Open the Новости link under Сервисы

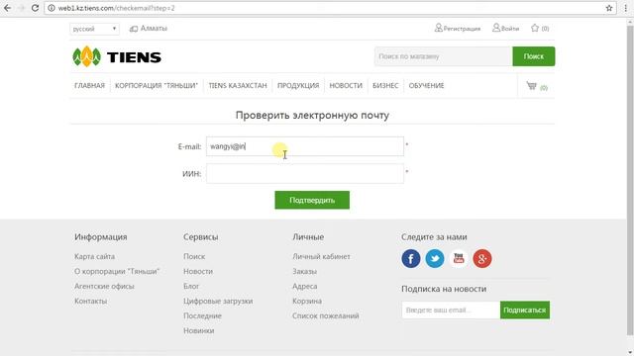click(198, 271)
